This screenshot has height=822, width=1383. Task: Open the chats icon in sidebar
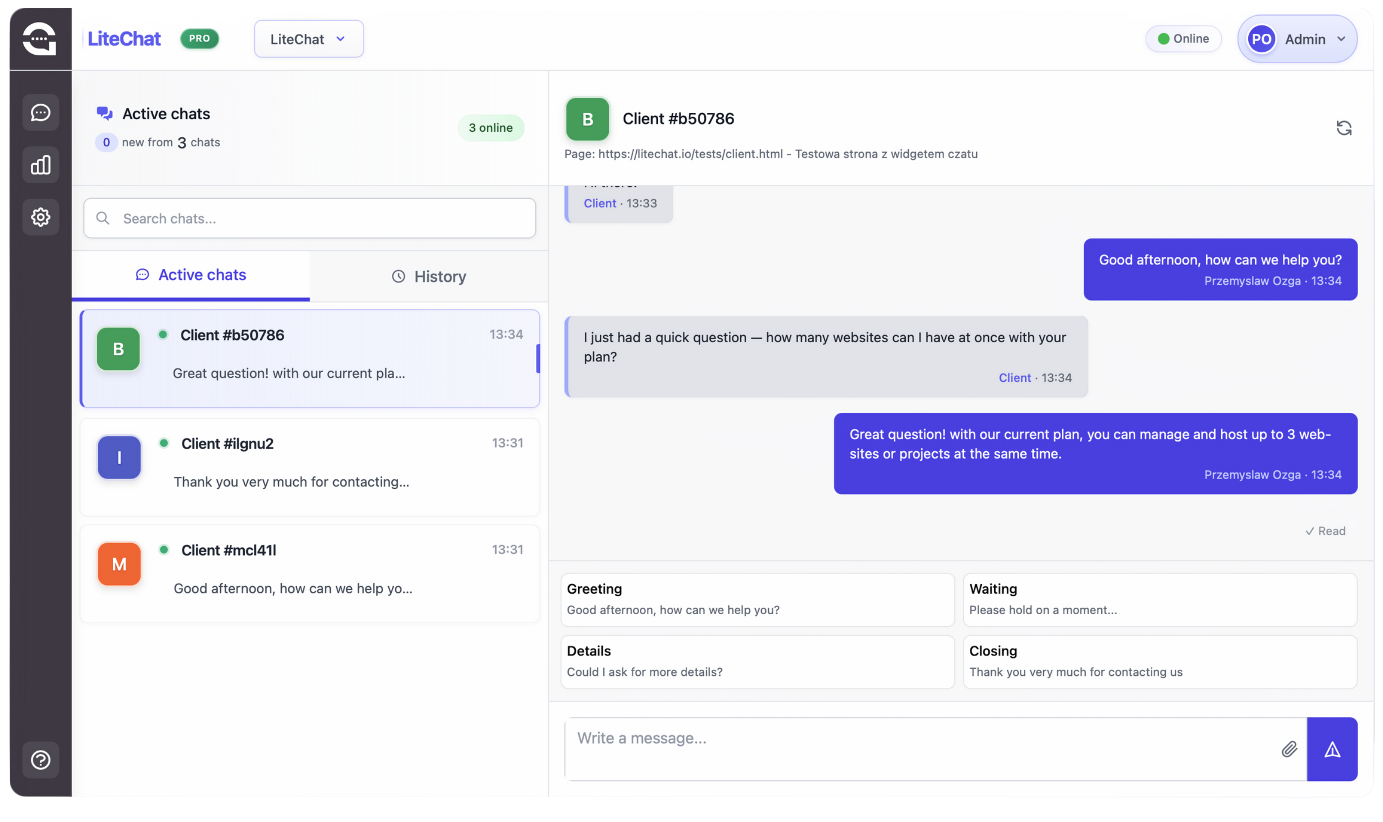[40, 112]
